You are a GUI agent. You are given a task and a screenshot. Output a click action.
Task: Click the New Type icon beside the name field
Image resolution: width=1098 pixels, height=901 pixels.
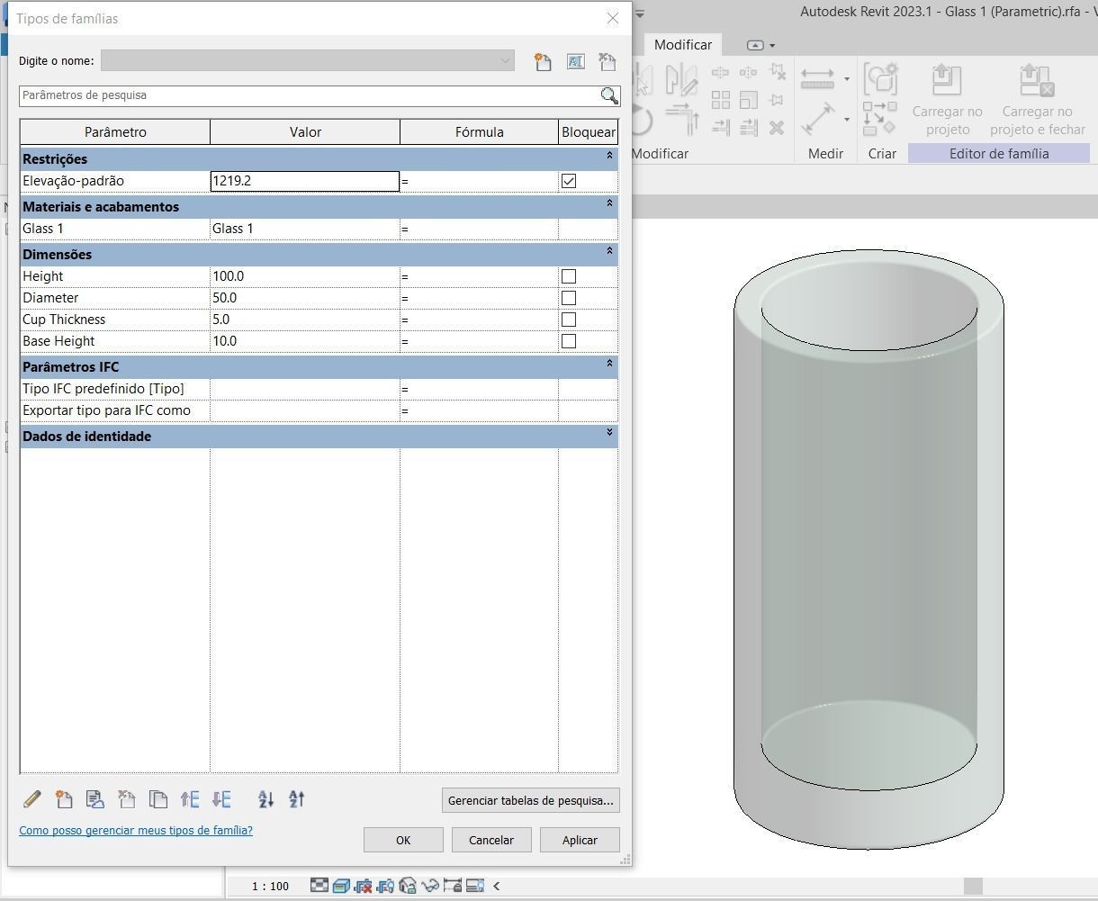tap(543, 61)
